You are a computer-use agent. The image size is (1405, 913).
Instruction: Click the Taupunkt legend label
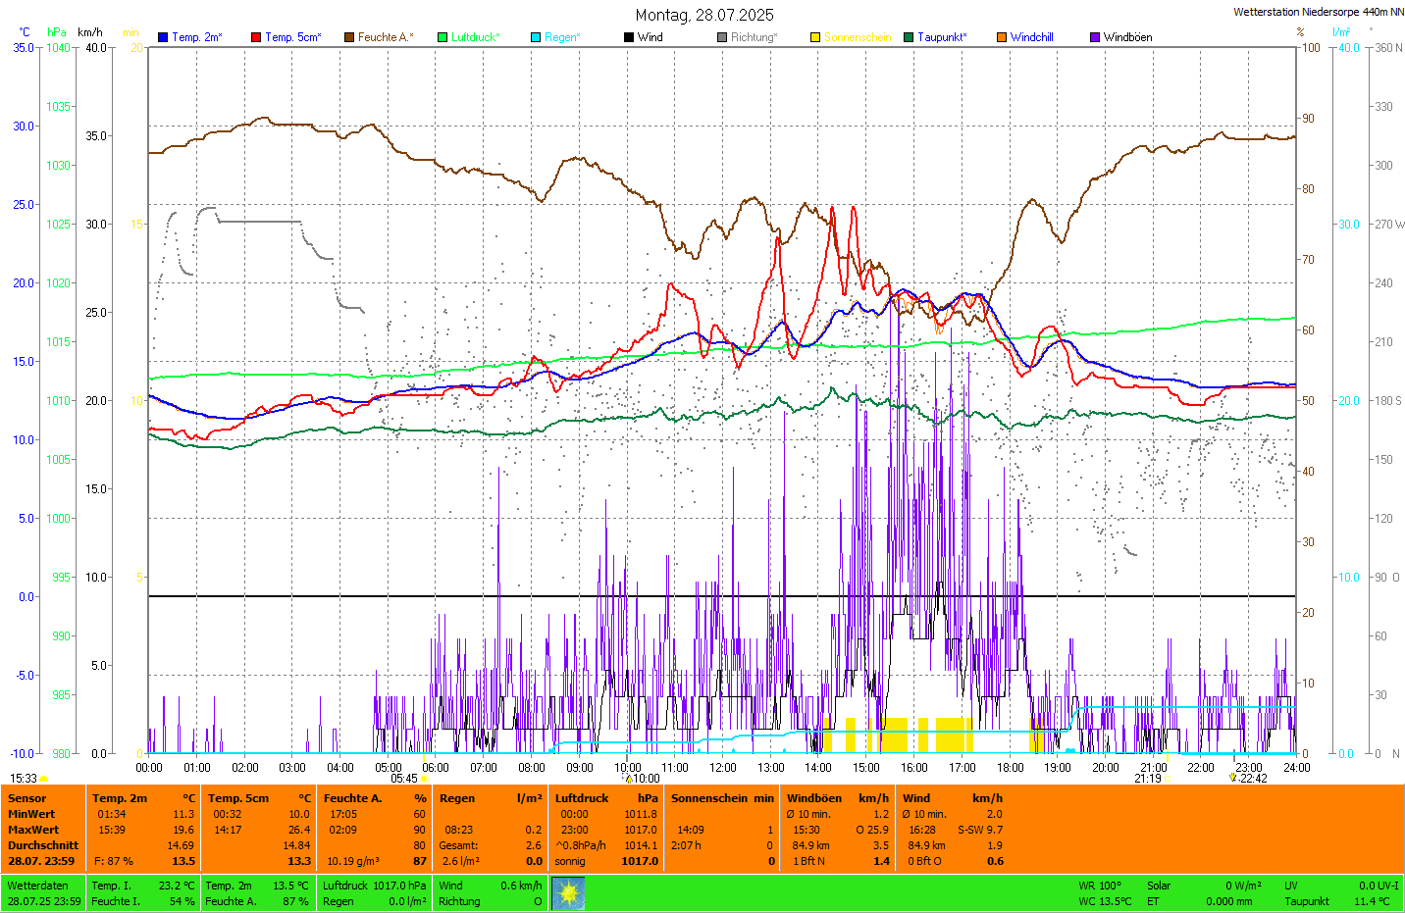point(941,37)
